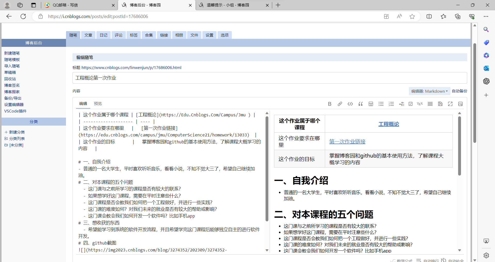The width and height of the screenshot is (495, 262).
Task: Open the post URL link above the title
Action: pos(131,67)
